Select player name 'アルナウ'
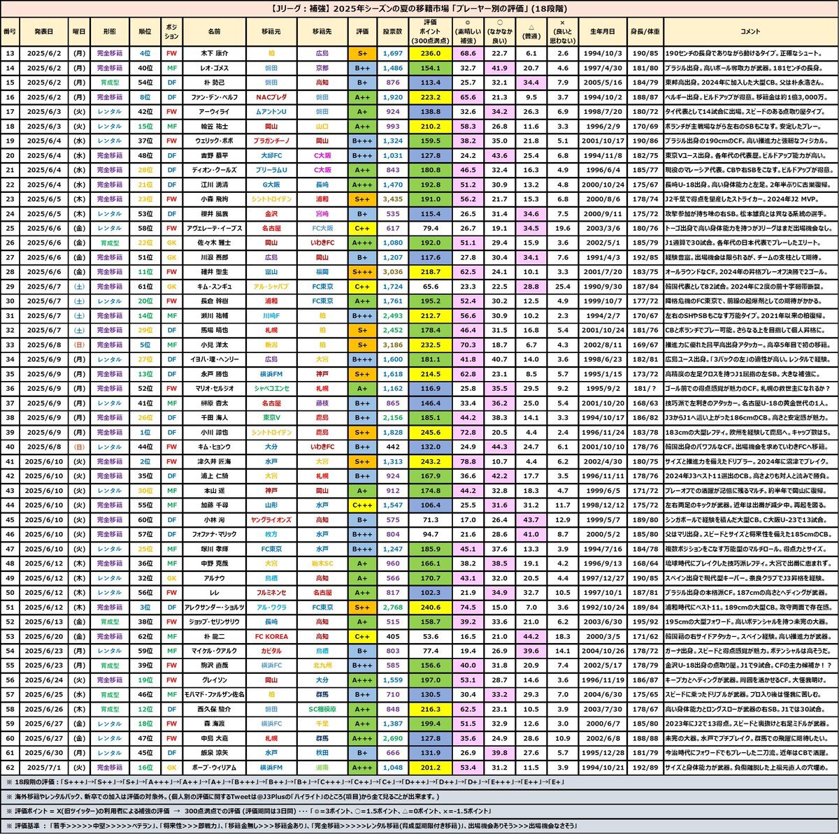Image resolution: width=839 pixels, height=834 pixels. (214, 578)
